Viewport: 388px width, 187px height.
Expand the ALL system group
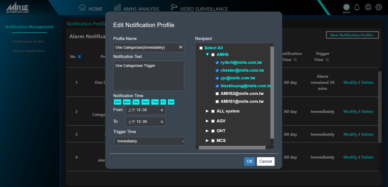click(x=207, y=111)
